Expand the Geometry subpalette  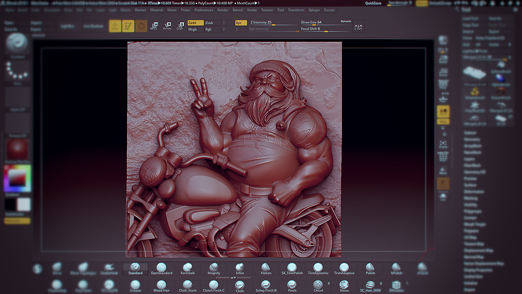[x=472, y=139]
